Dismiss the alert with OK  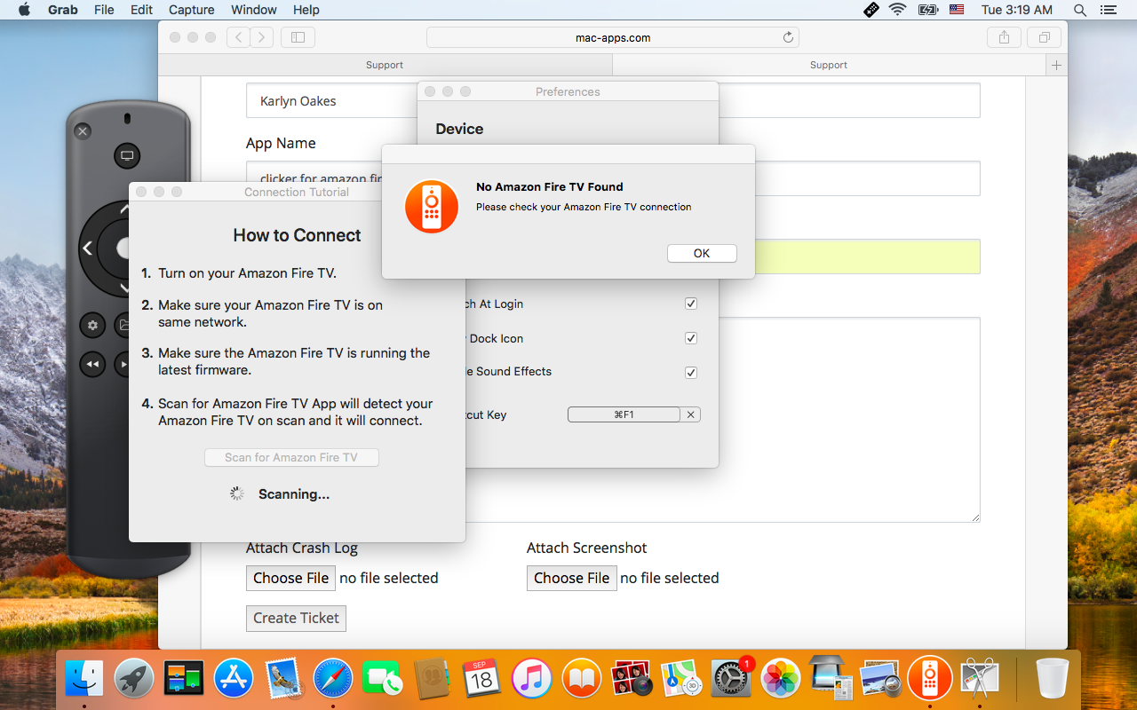pyautogui.click(x=702, y=253)
